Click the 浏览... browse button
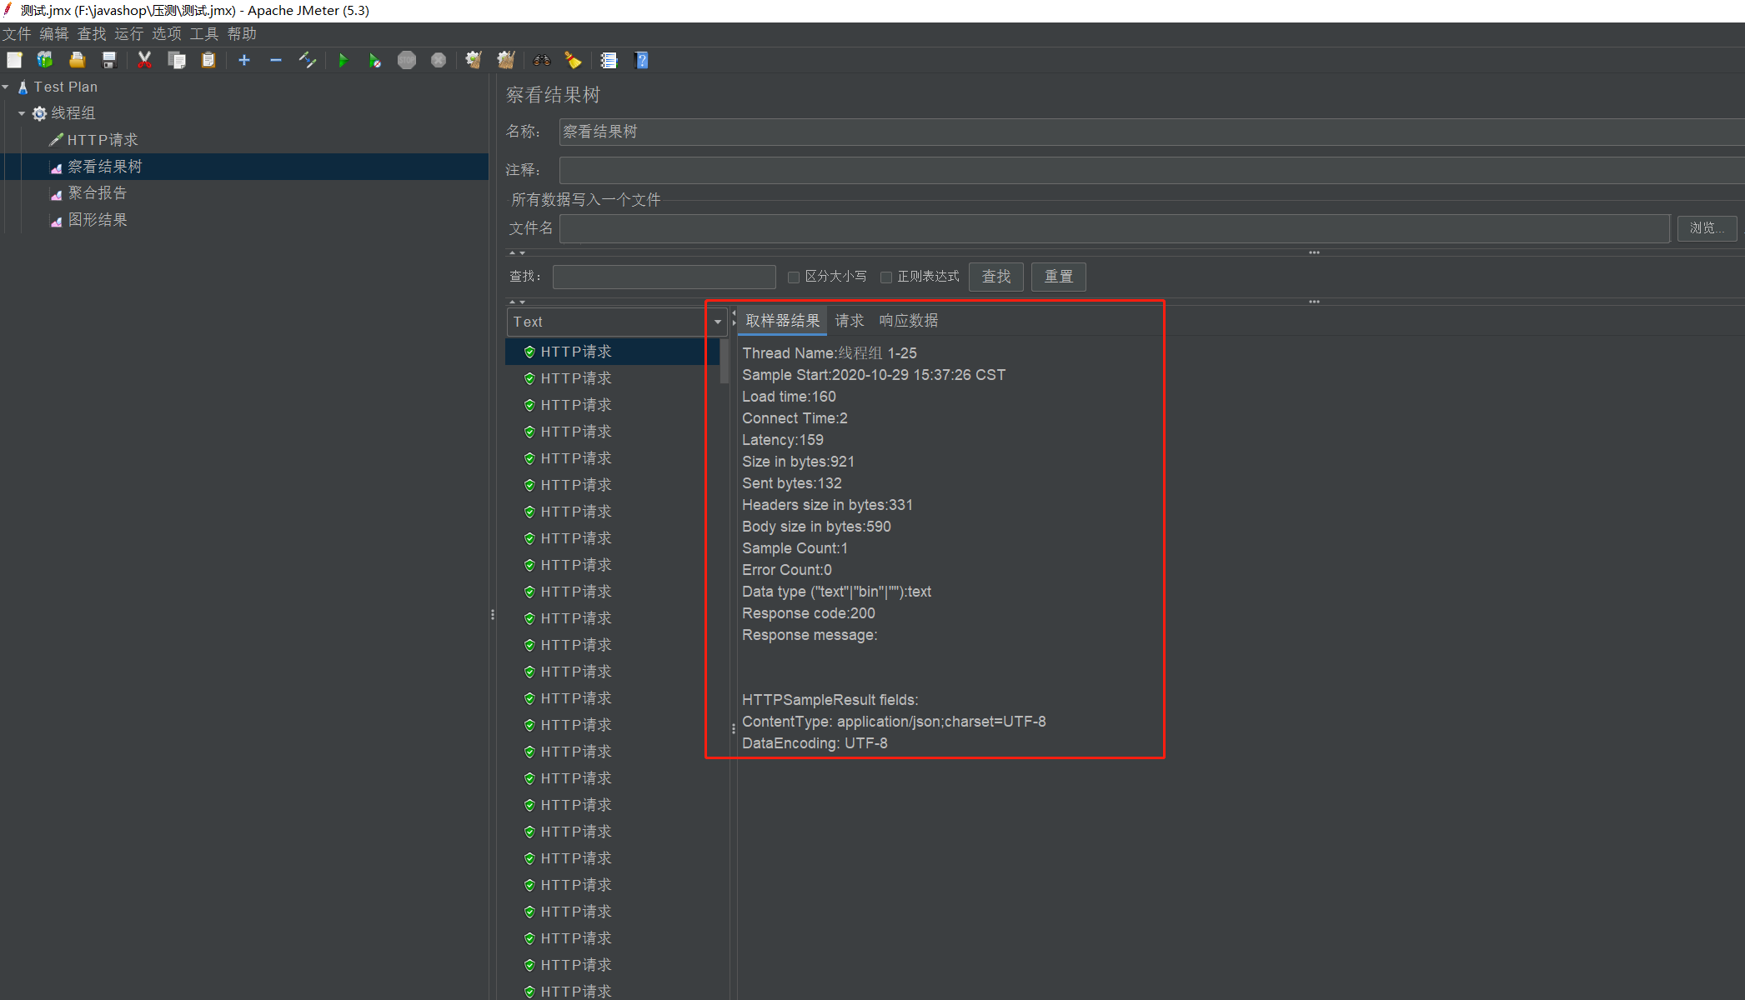This screenshot has width=1745, height=1000. pyautogui.click(x=1707, y=228)
